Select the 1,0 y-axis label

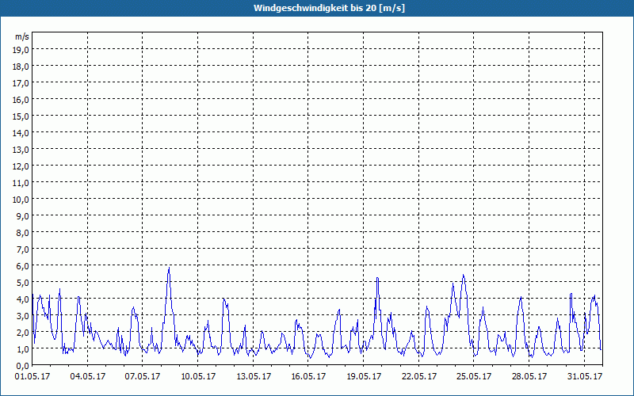(x=24, y=348)
